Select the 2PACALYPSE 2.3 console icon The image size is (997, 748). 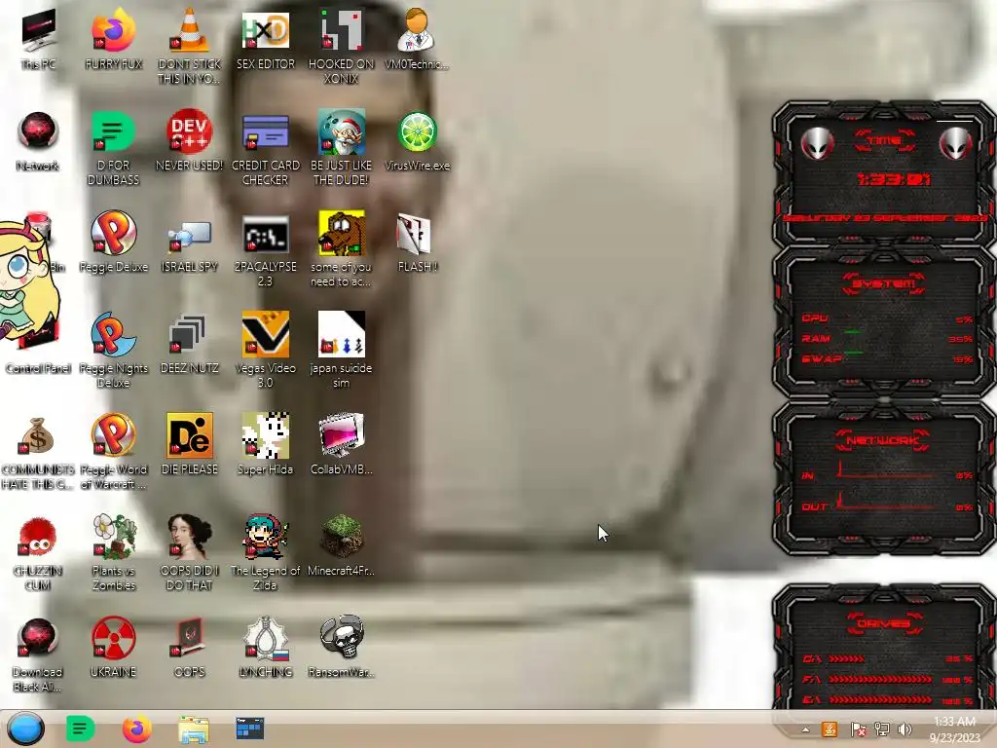(265, 249)
